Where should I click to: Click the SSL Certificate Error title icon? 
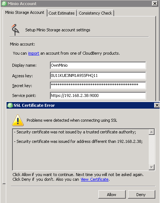[x=10, y=105]
